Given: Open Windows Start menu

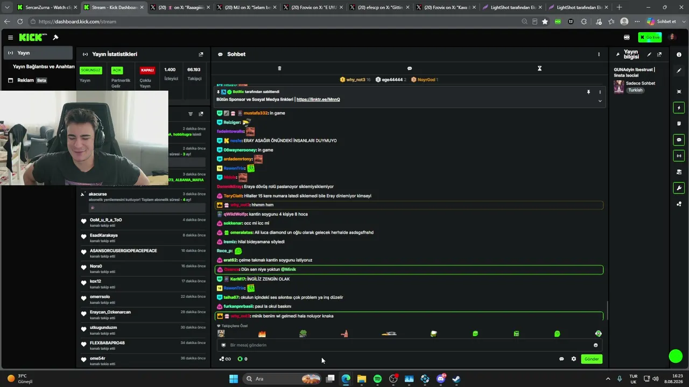Looking at the screenshot, I should coord(234,379).
